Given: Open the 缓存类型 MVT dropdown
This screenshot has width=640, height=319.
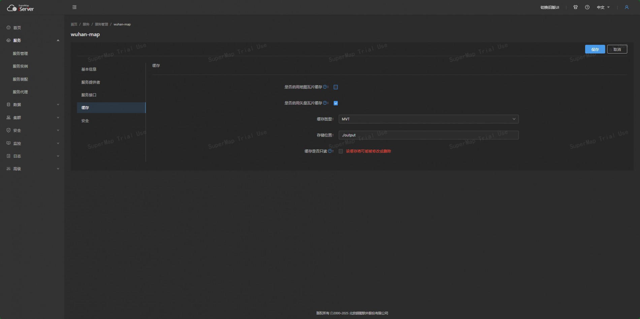Looking at the screenshot, I should pos(428,119).
